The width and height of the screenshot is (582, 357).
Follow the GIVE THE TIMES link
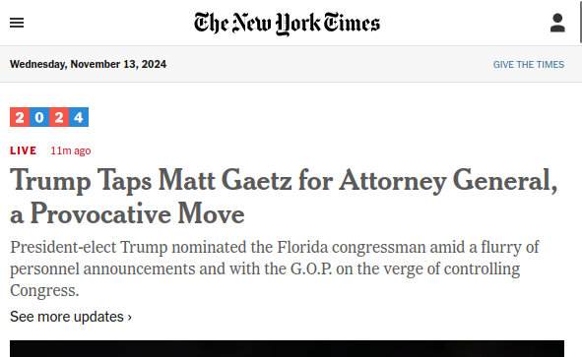click(529, 65)
